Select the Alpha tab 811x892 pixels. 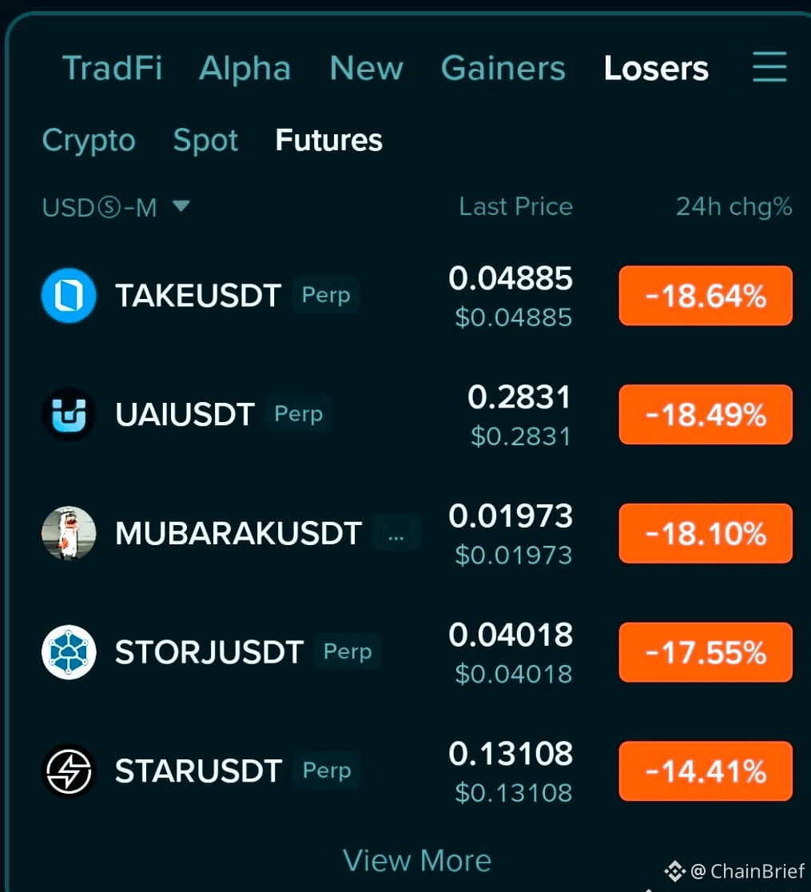[244, 68]
